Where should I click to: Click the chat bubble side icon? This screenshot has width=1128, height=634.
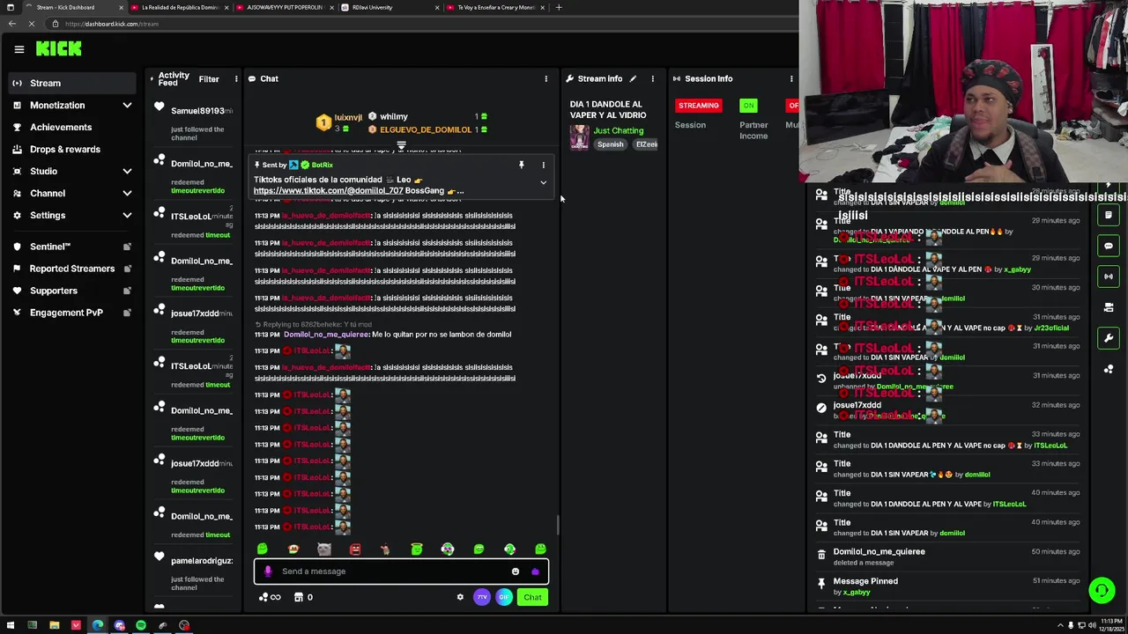point(1109,246)
